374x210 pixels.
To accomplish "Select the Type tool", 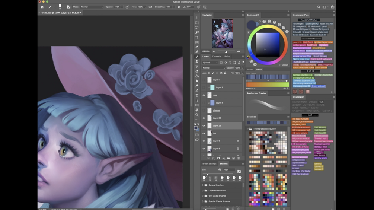I will coord(197,95).
